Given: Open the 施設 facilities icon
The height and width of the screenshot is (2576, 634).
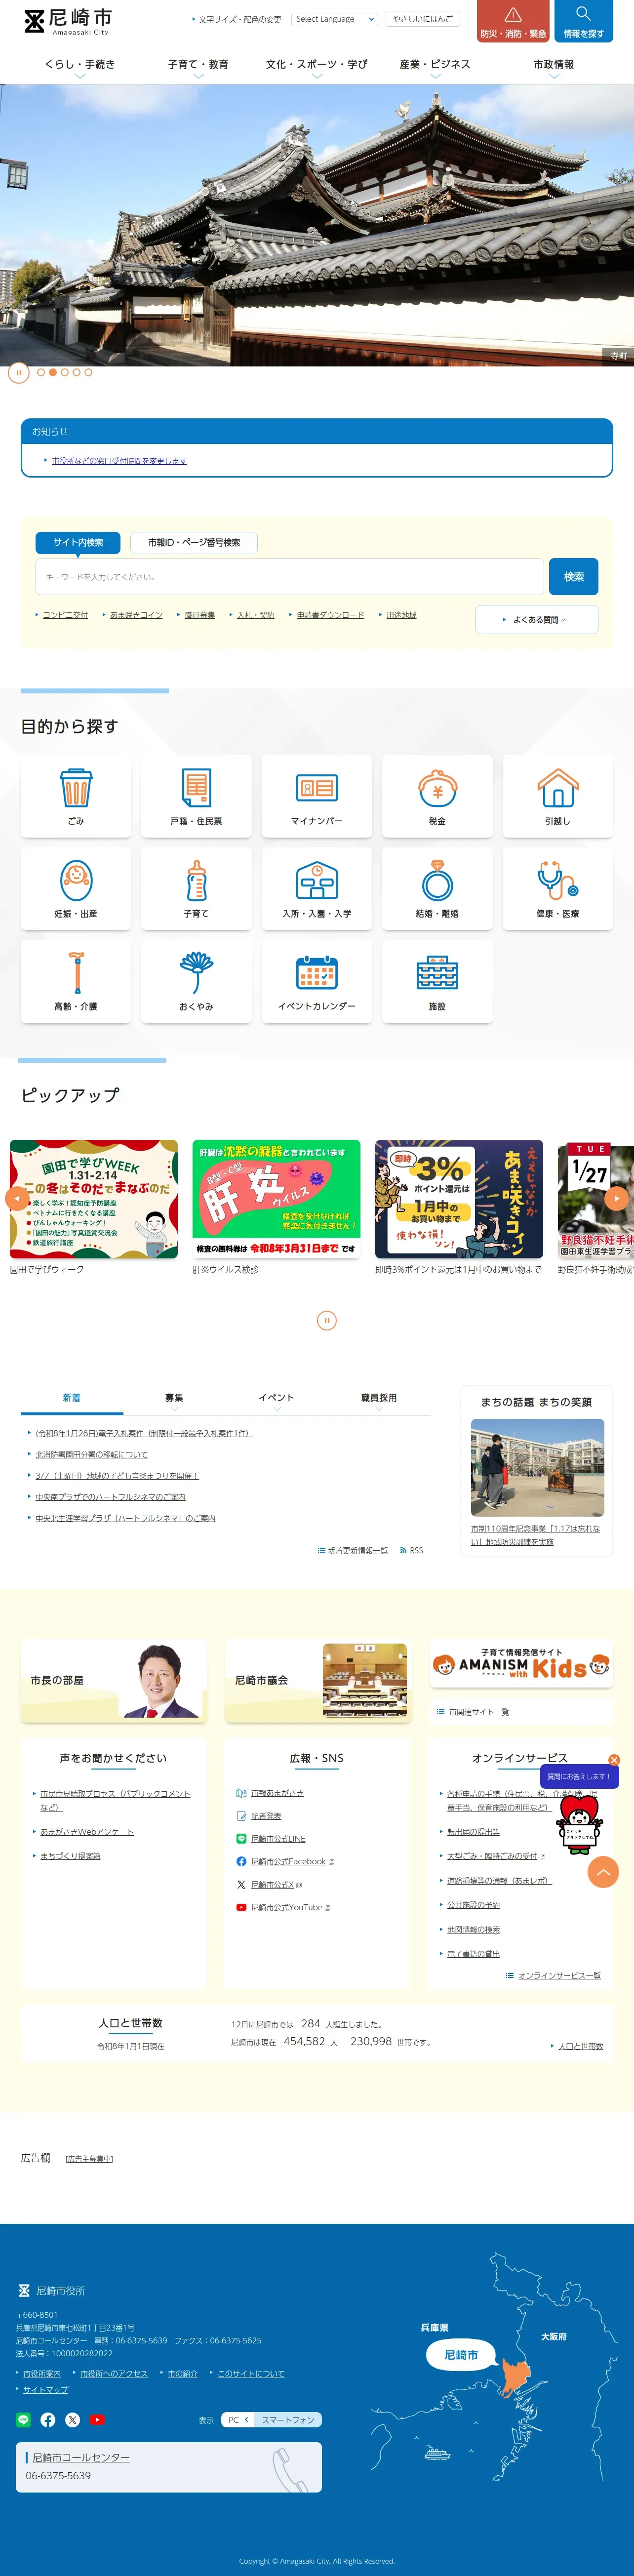Looking at the screenshot, I should click(437, 981).
